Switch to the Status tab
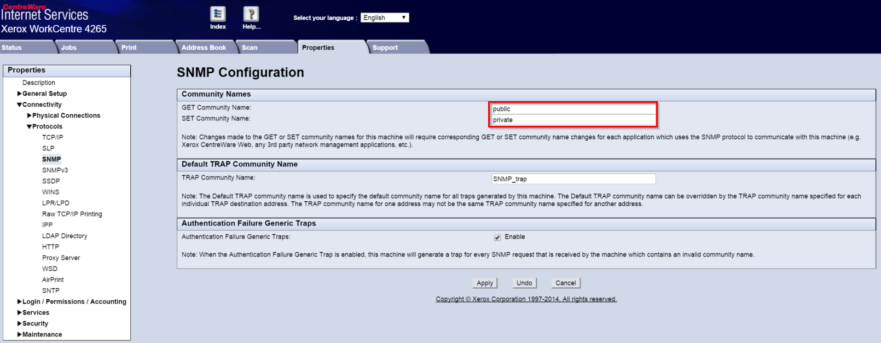 12,48
